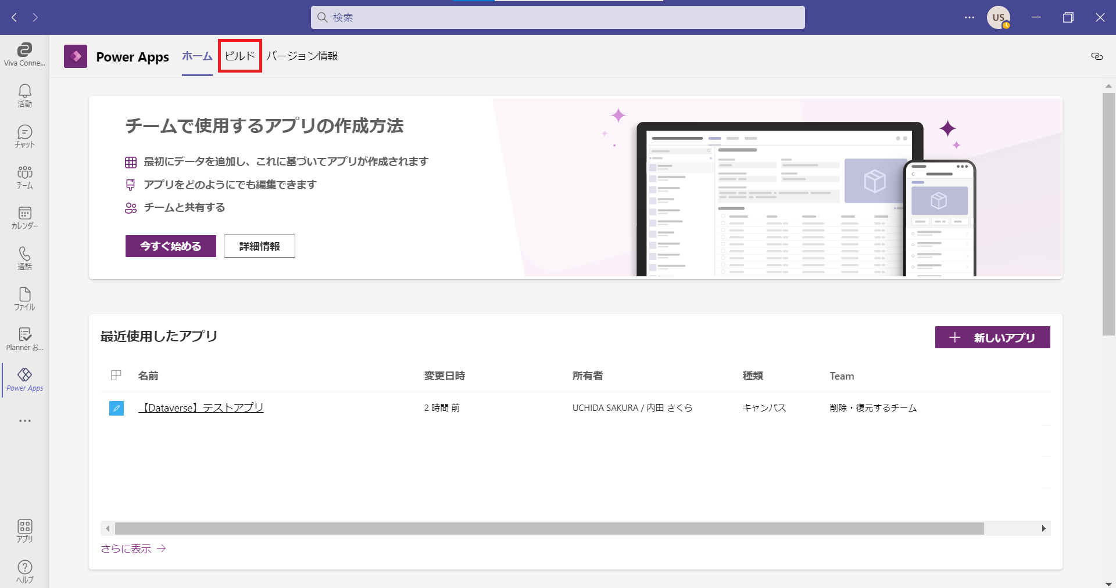Open Chat in the Teams sidebar
This screenshot has height=588, width=1116.
tap(24, 136)
